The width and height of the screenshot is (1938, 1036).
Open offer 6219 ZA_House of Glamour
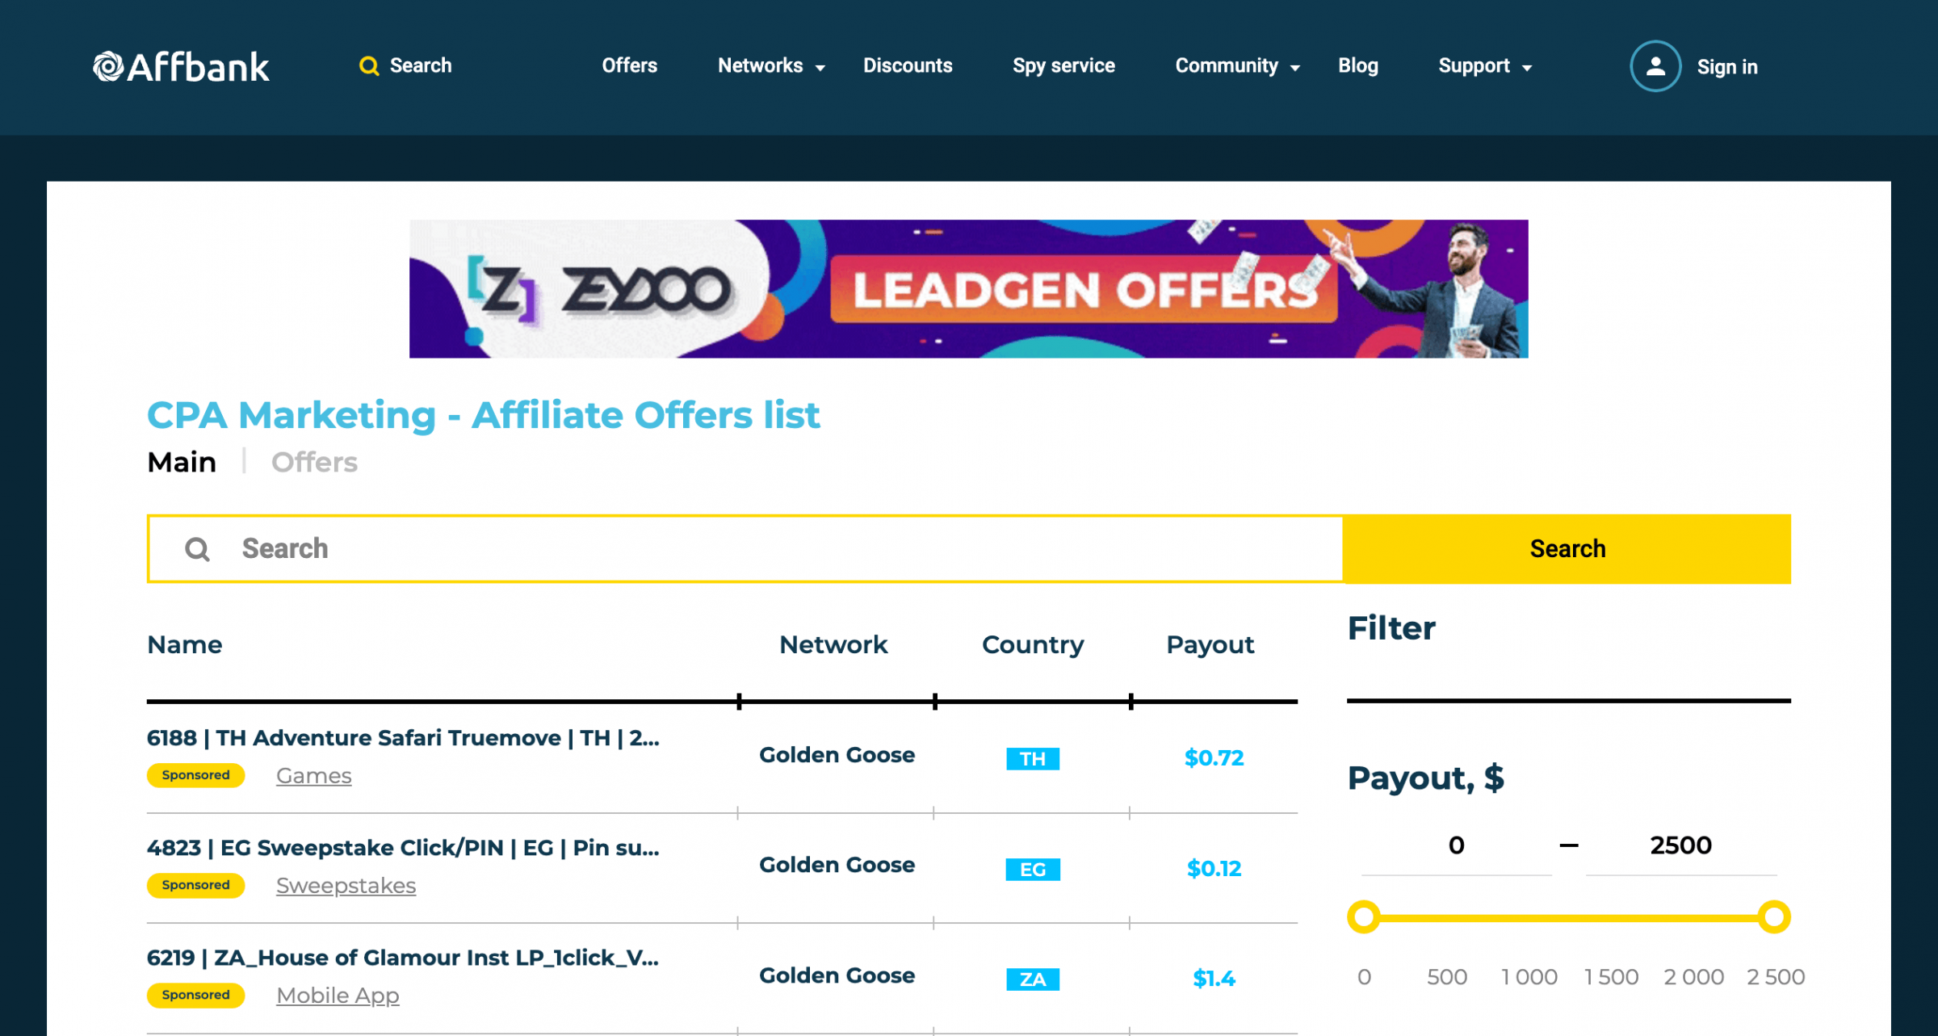click(x=403, y=958)
